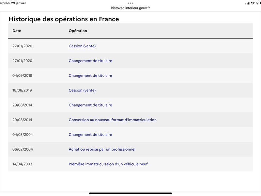Open Conversion au nouveau format d'immatriculation
Image resolution: width=261 pixels, height=196 pixels.
(113, 120)
